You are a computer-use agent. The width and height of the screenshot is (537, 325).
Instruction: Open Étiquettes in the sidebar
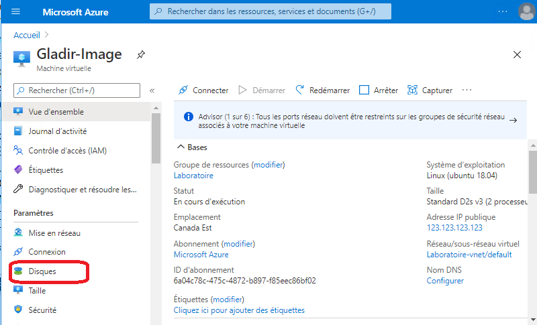coord(46,170)
